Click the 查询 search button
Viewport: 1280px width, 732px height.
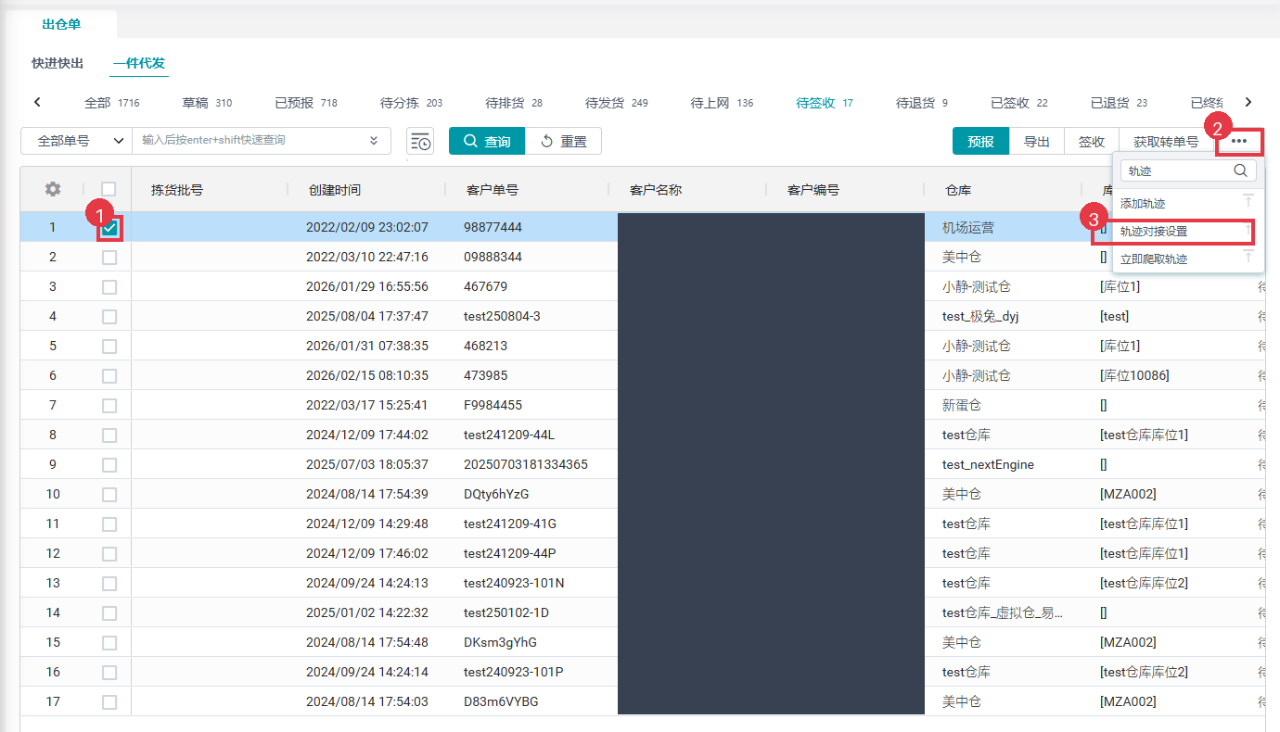(x=487, y=141)
